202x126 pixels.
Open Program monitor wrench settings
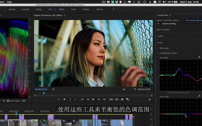coord(135,89)
